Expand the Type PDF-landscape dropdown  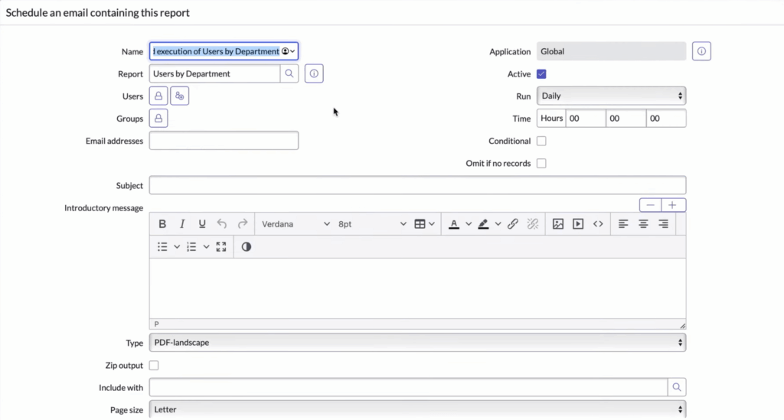point(417,343)
